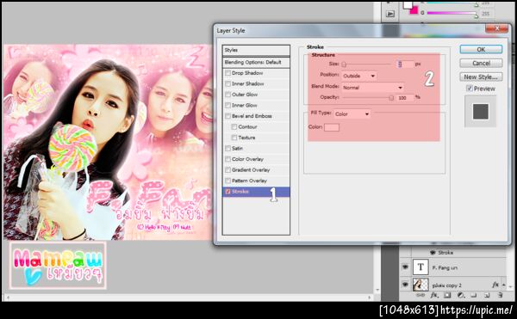Click the 255 value in Color panel
This screenshot has width=517, height=319.
tap(485, 14)
